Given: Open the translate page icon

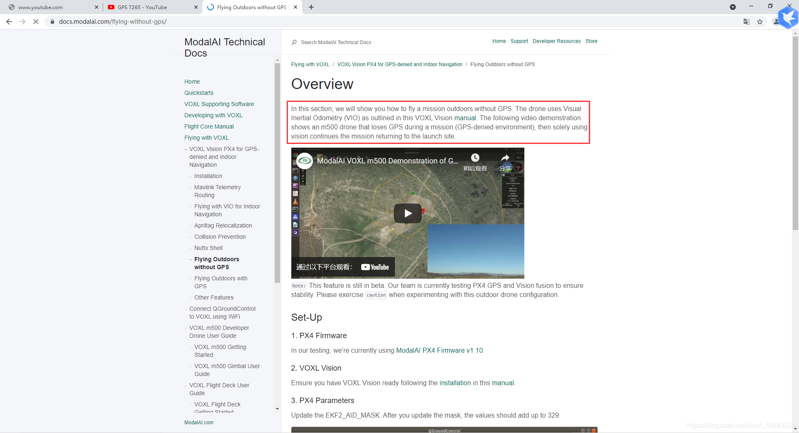Looking at the screenshot, I should (x=747, y=22).
